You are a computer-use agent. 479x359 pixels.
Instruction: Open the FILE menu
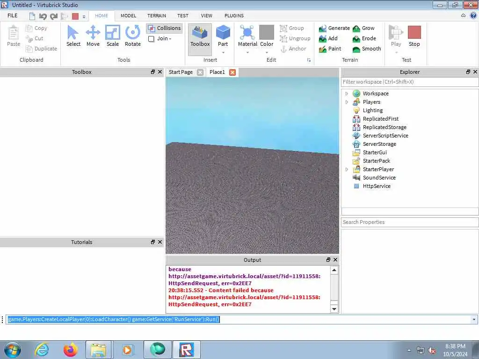click(13, 15)
